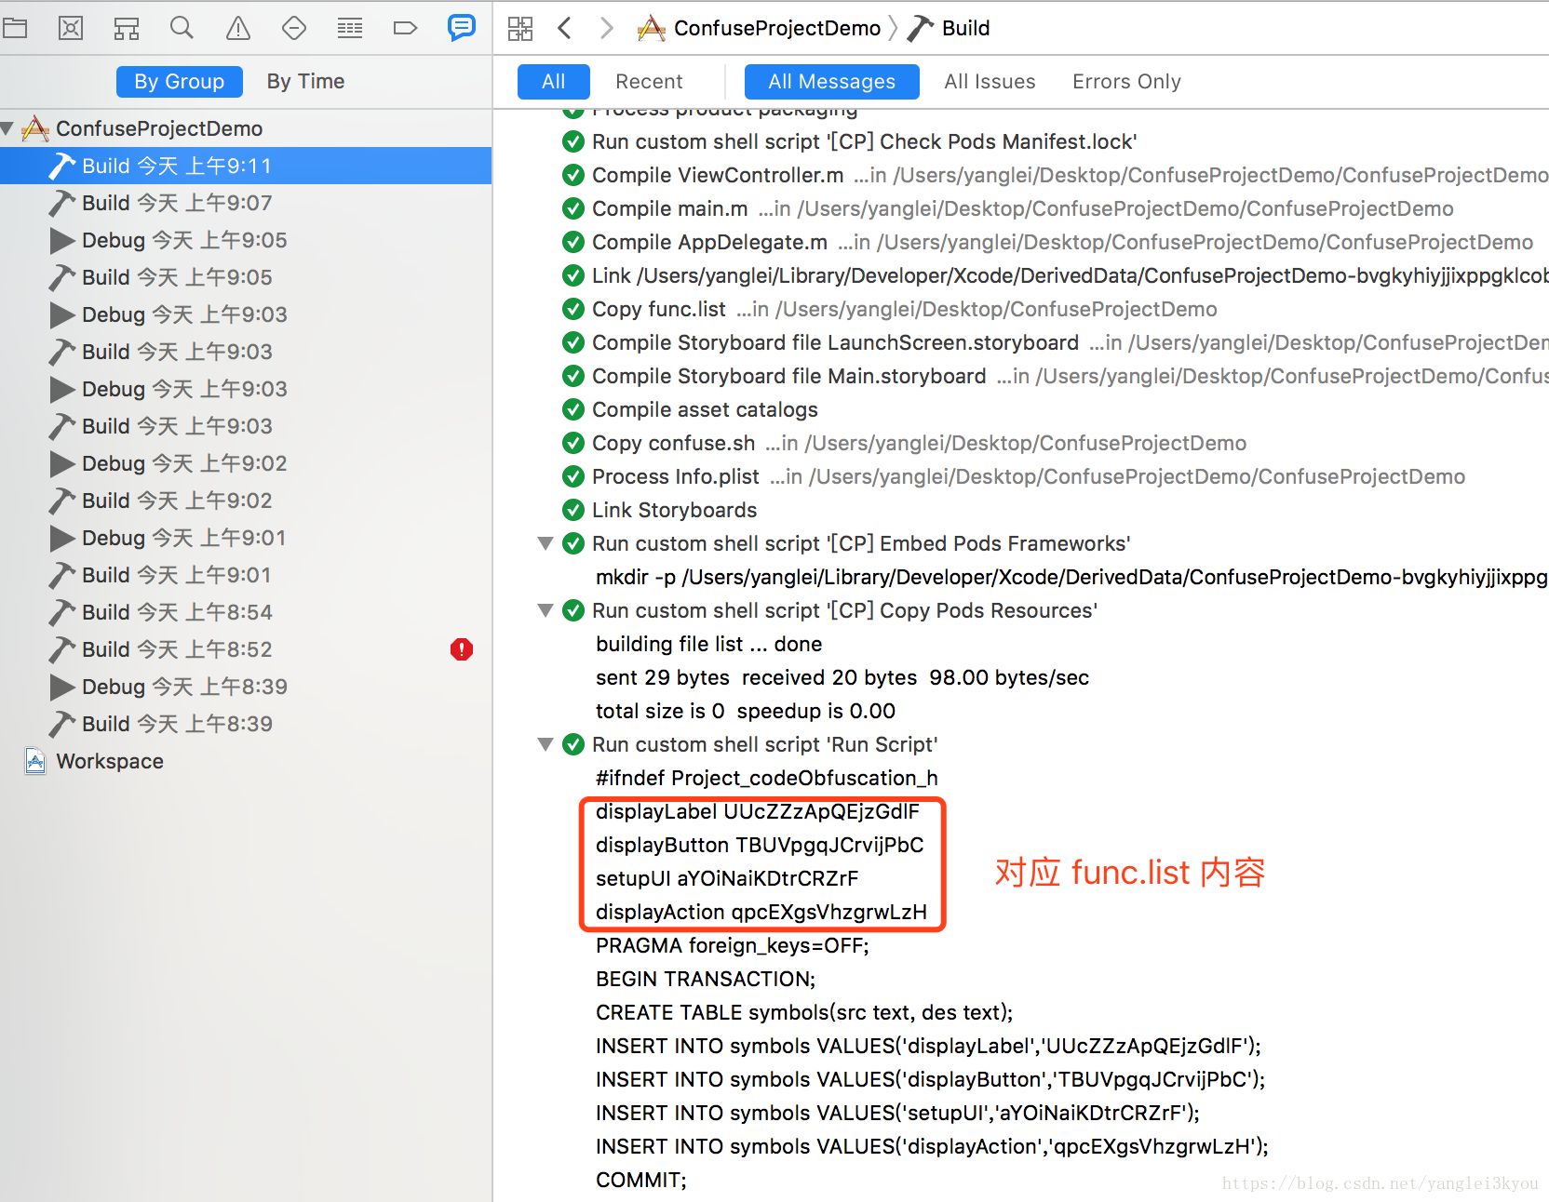This screenshot has width=1549, height=1202.
Task: Switch the navigator to By Group
Action: point(180,81)
